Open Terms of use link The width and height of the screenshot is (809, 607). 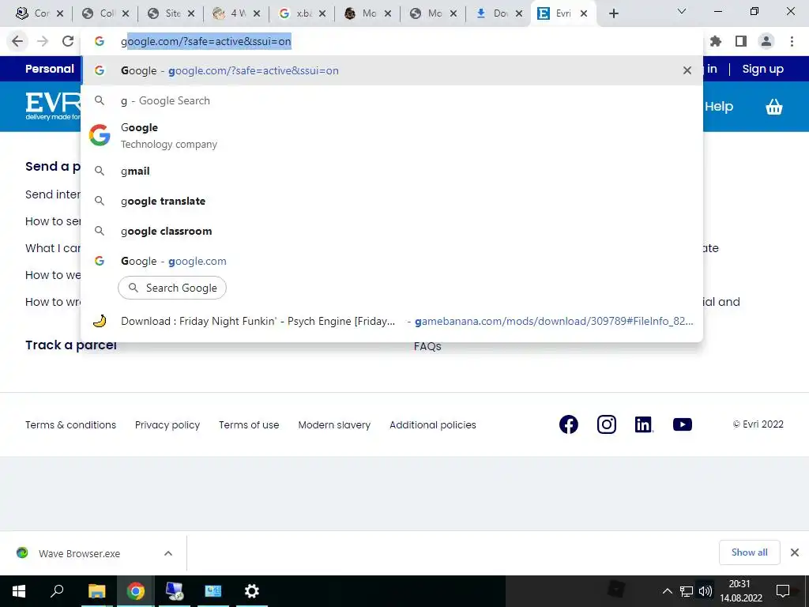pyautogui.click(x=249, y=424)
